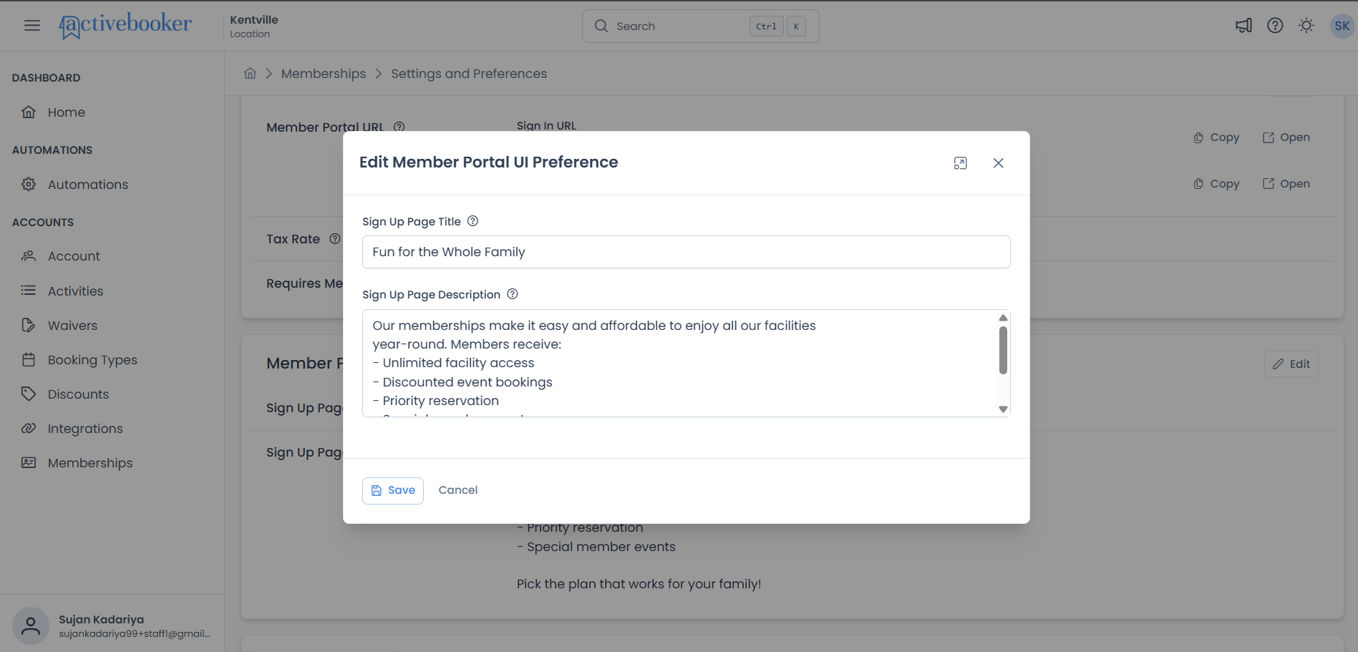Click the Home house icon in sidebar

point(29,112)
